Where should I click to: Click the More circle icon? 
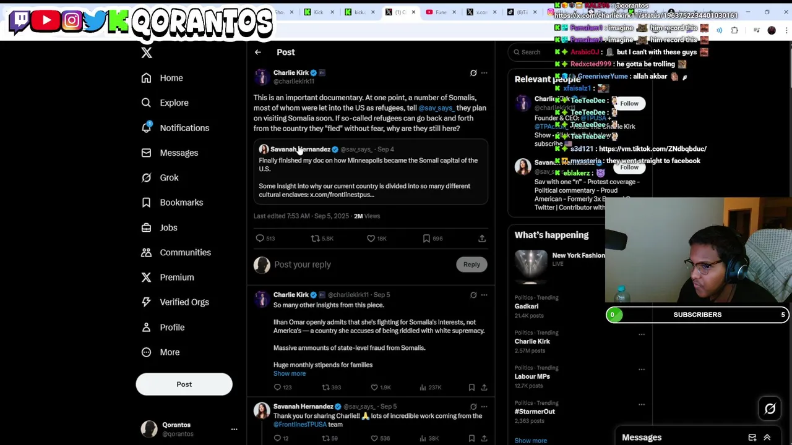pos(146,352)
